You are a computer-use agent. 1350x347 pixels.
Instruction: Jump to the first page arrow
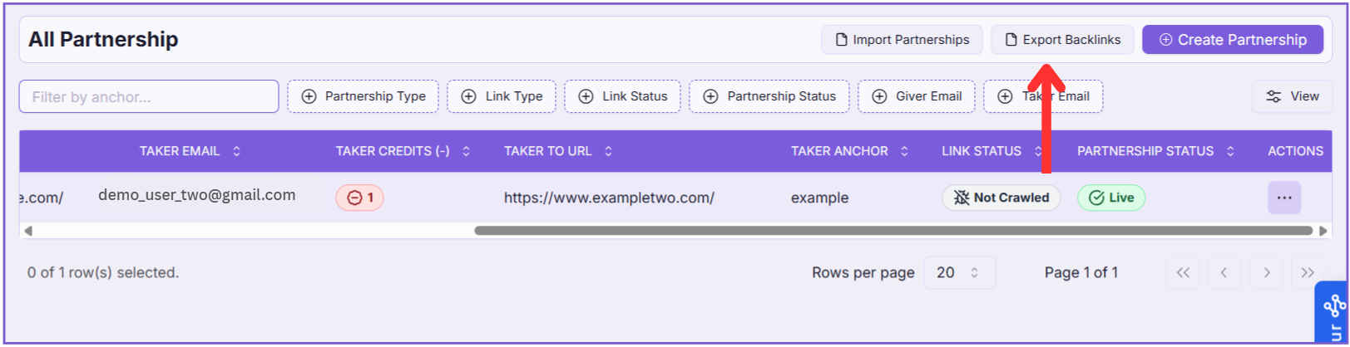(1183, 272)
